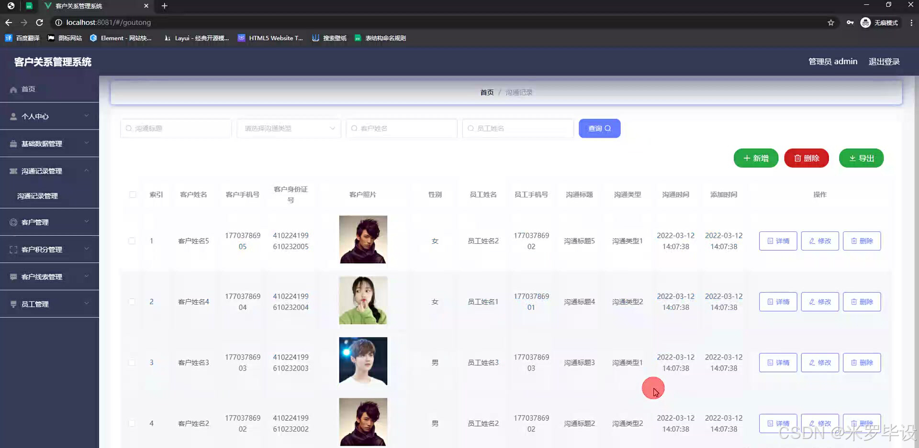This screenshot has width=919, height=448.
Task: Reload the page with the refresh icon
Action: (x=40, y=22)
